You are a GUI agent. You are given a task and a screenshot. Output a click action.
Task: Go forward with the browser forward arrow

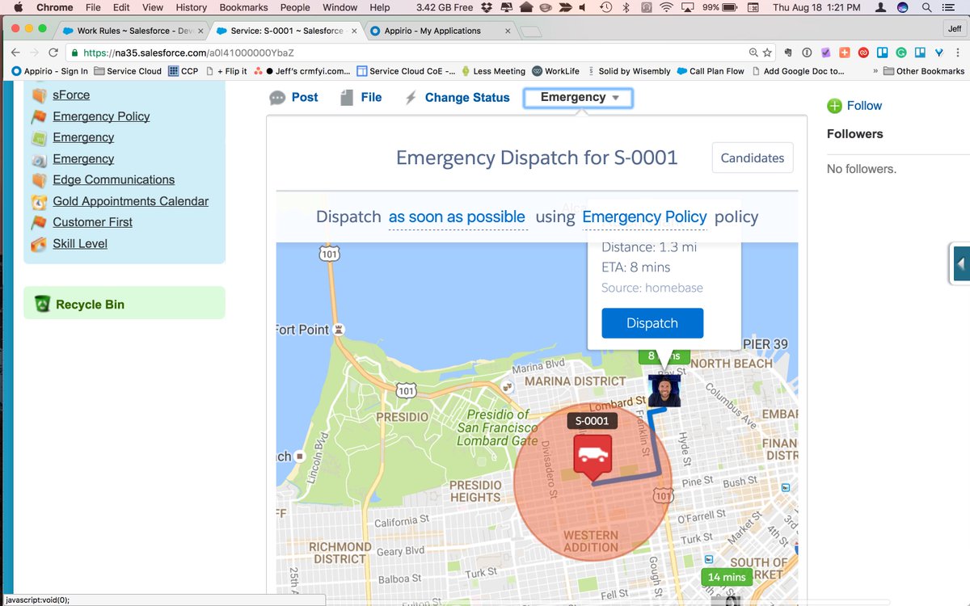coord(34,53)
